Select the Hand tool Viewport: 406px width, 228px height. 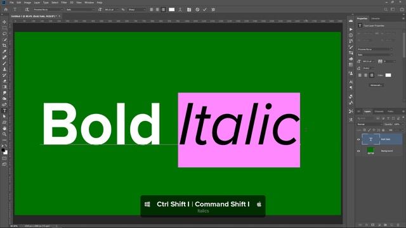click(4, 129)
